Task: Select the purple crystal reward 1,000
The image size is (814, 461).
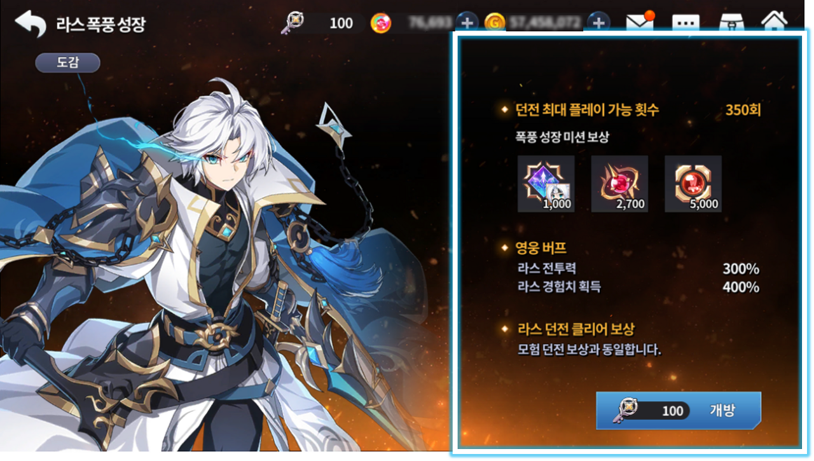Action: coord(546,184)
